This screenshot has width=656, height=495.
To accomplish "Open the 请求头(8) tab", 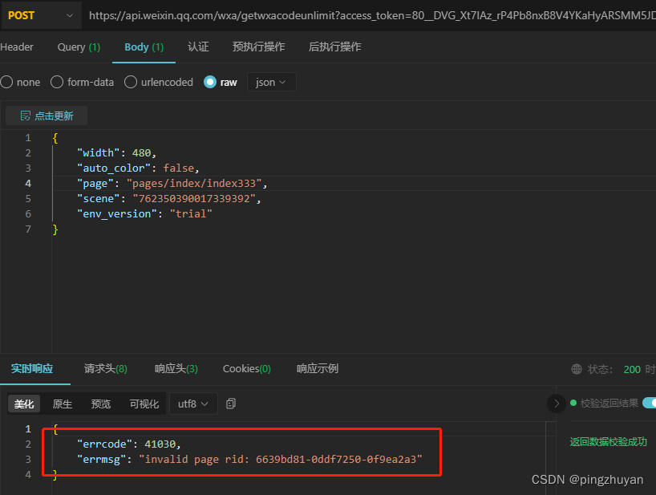I will point(105,368).
